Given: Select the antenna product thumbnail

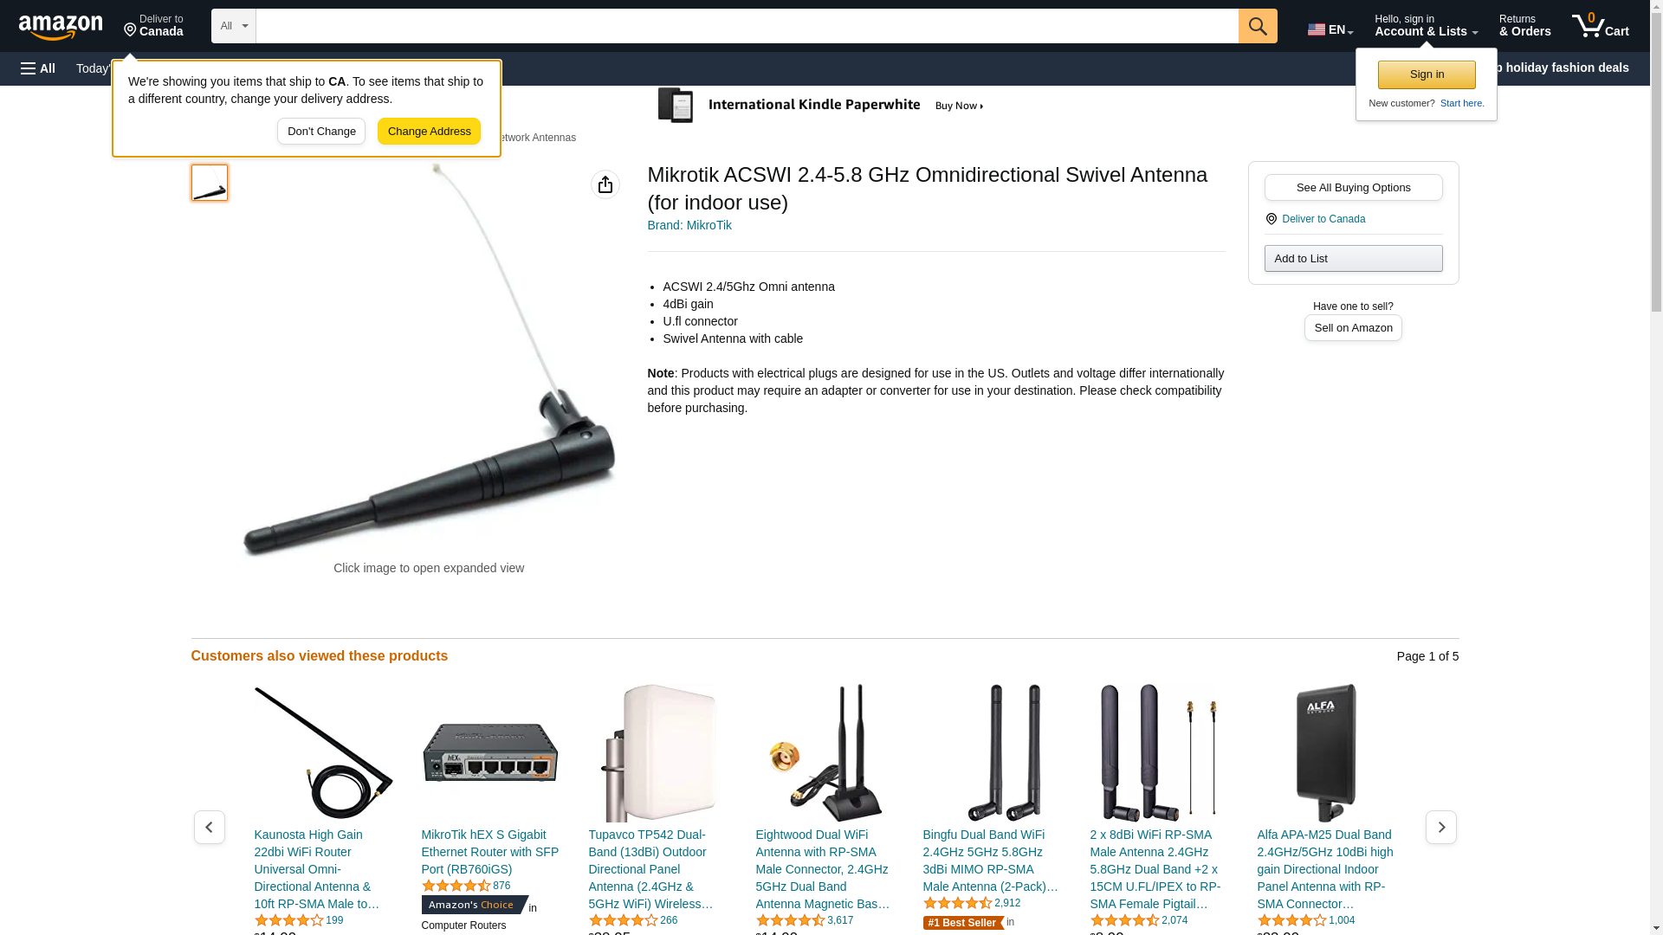Looking at the screenshot, I should tap(210, 183).
